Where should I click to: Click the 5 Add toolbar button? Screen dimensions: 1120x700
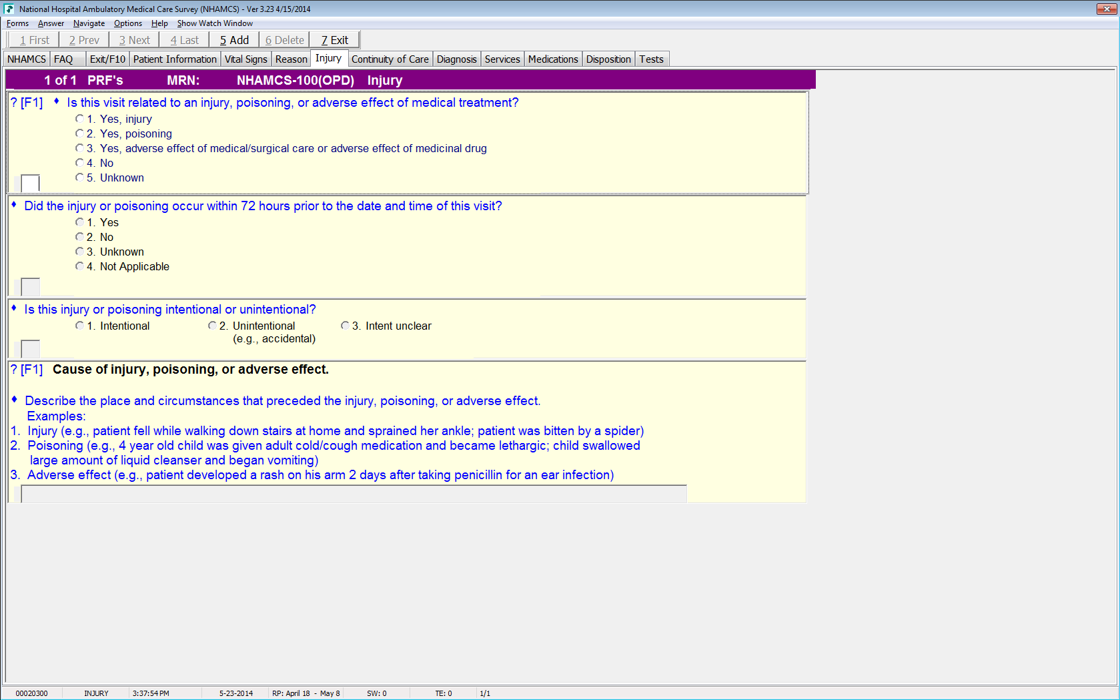[234, 40]
